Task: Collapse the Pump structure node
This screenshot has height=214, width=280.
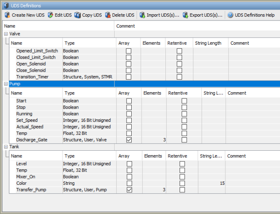Action: pyautogui.click(x=6, y=84)
